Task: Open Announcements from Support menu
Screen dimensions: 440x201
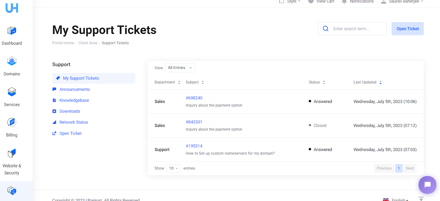Action: click(75, 89)
